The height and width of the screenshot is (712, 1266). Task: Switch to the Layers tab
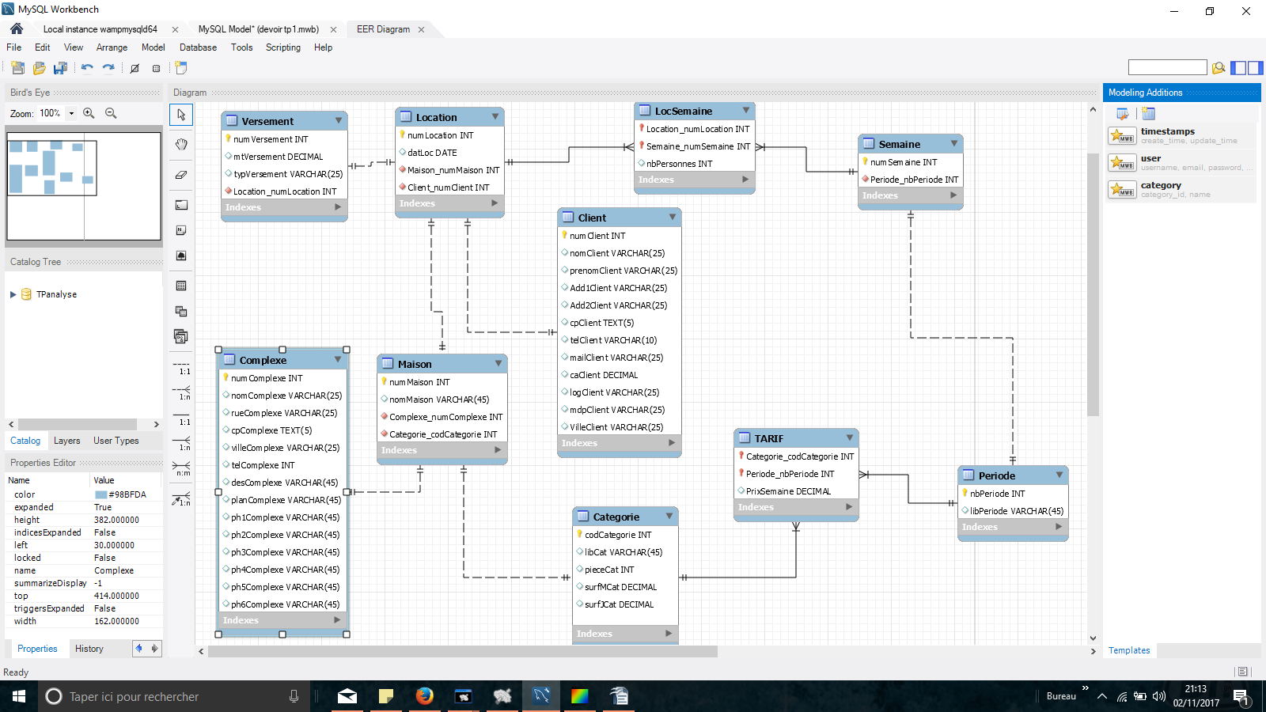coord(66,441)
